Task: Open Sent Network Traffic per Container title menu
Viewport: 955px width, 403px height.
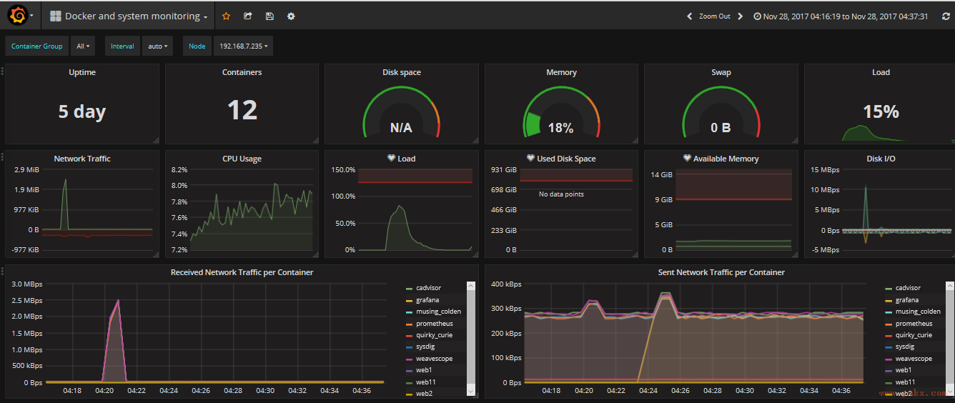Action: 721,272
